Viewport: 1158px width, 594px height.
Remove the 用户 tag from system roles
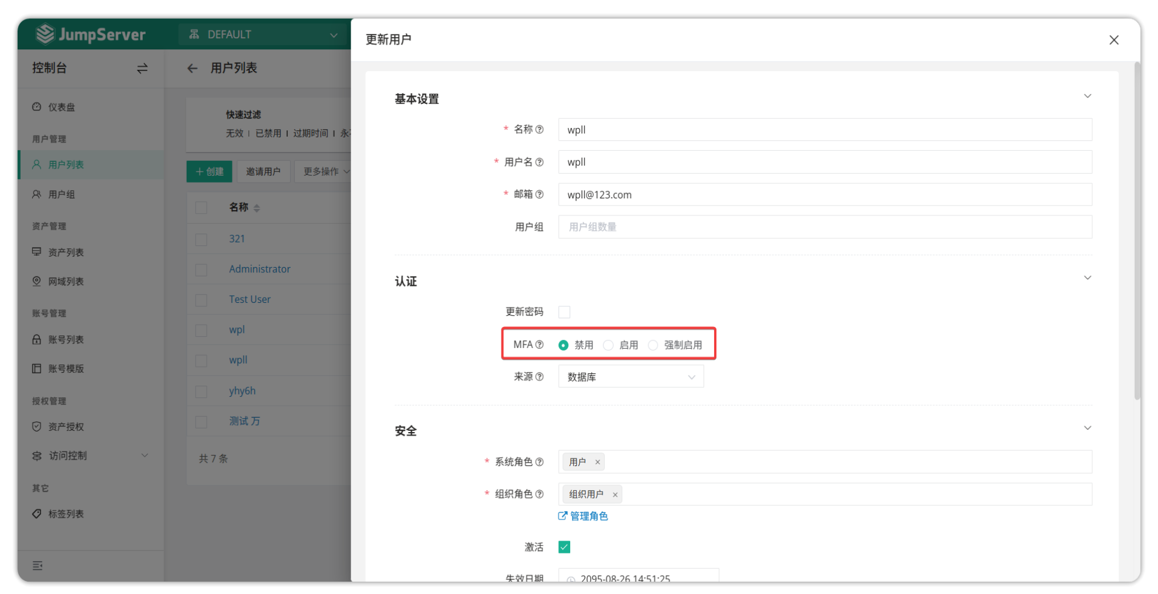(597, 462)
